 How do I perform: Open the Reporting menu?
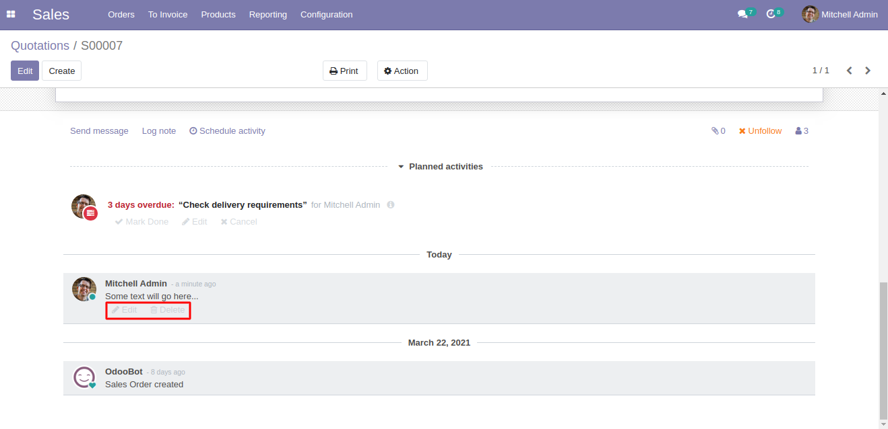(x=267, y=14)
